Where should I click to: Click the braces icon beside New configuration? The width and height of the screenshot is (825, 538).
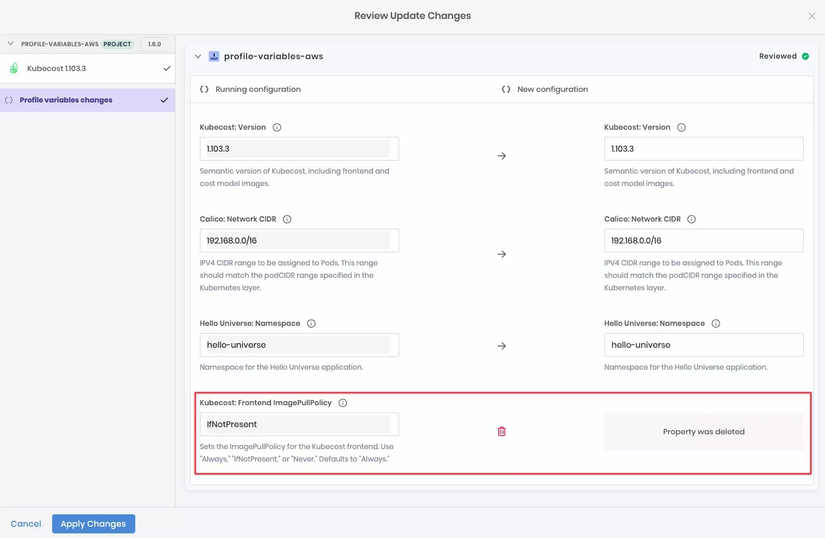click(x=505, y=89)
